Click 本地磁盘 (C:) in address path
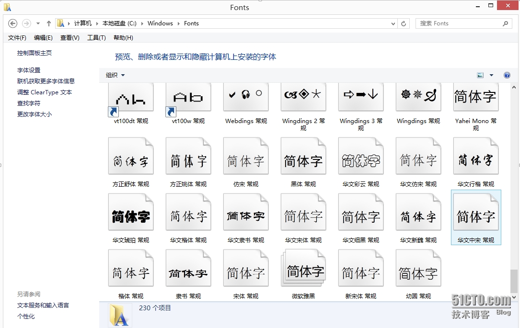 click(119, 23)
